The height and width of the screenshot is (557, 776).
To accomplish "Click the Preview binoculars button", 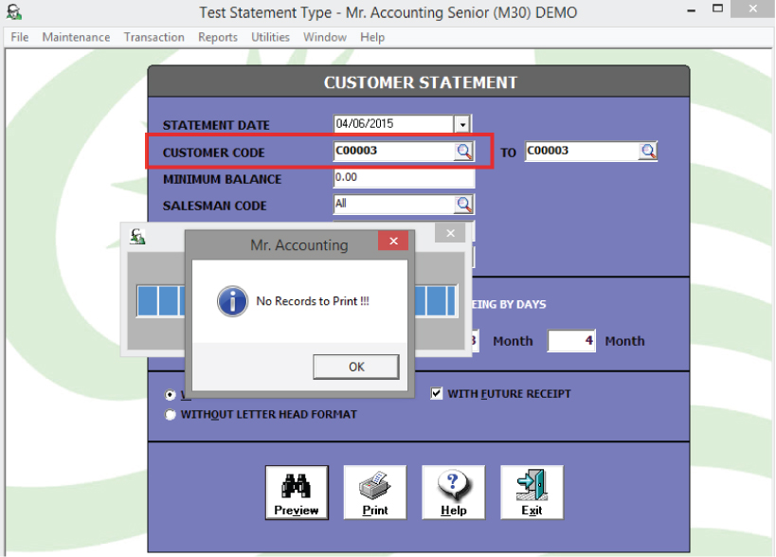I will [297, 493].
